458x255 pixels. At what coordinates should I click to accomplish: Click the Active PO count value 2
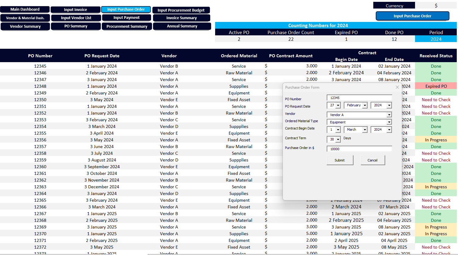click(239, 39)
